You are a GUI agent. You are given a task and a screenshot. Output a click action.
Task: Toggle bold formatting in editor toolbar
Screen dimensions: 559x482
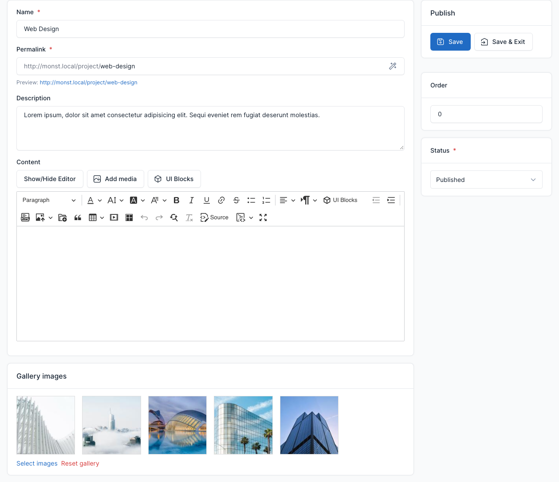(177, 200)
